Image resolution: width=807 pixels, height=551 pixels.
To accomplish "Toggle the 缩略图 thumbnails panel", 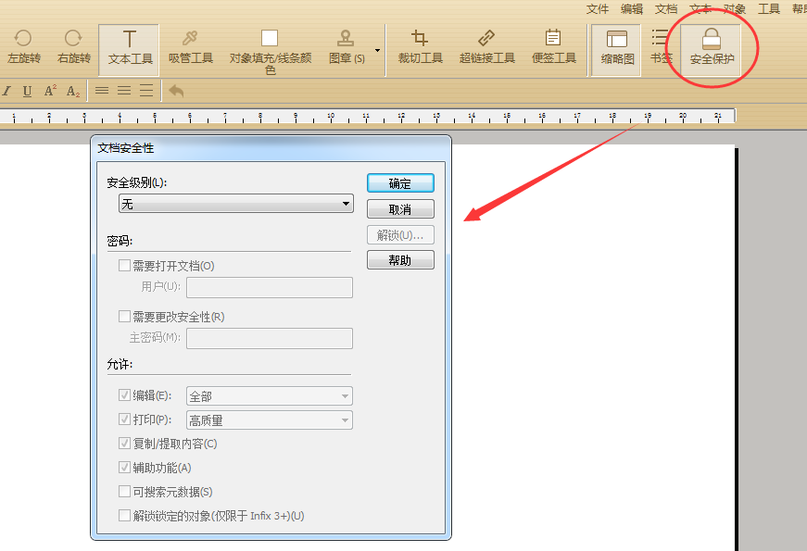I will (616, 49).
